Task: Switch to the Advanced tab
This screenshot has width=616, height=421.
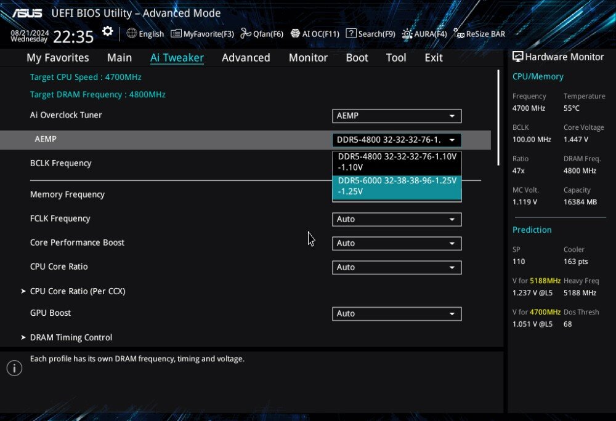Action: tap(246, 58)
